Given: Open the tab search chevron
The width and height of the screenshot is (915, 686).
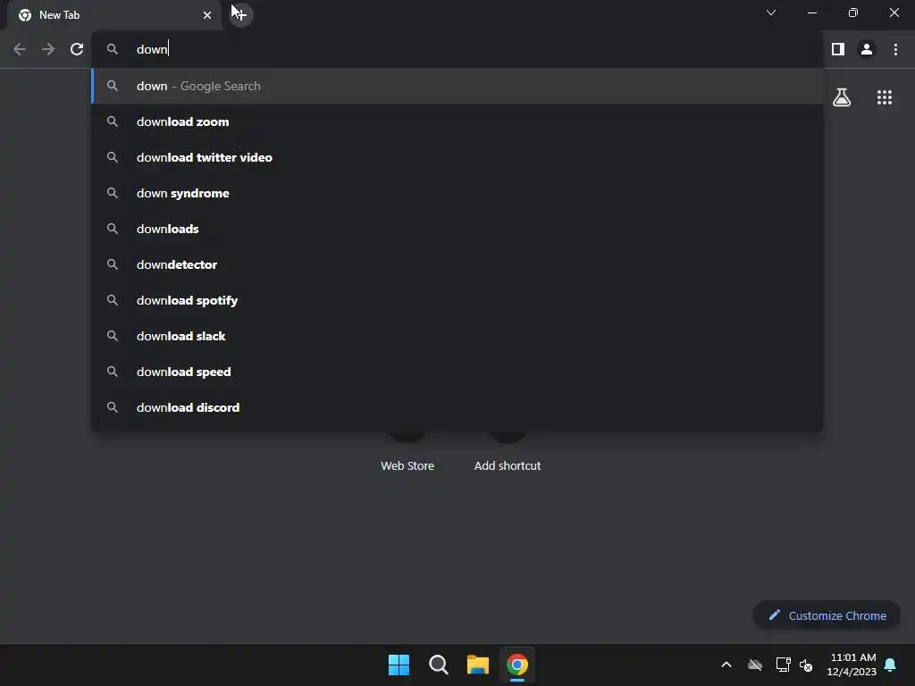Looking at the screenshot, I should click(771, 13).
